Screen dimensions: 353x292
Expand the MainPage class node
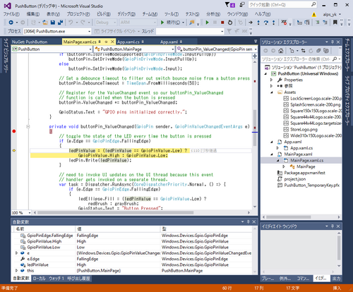coord(284,166)
